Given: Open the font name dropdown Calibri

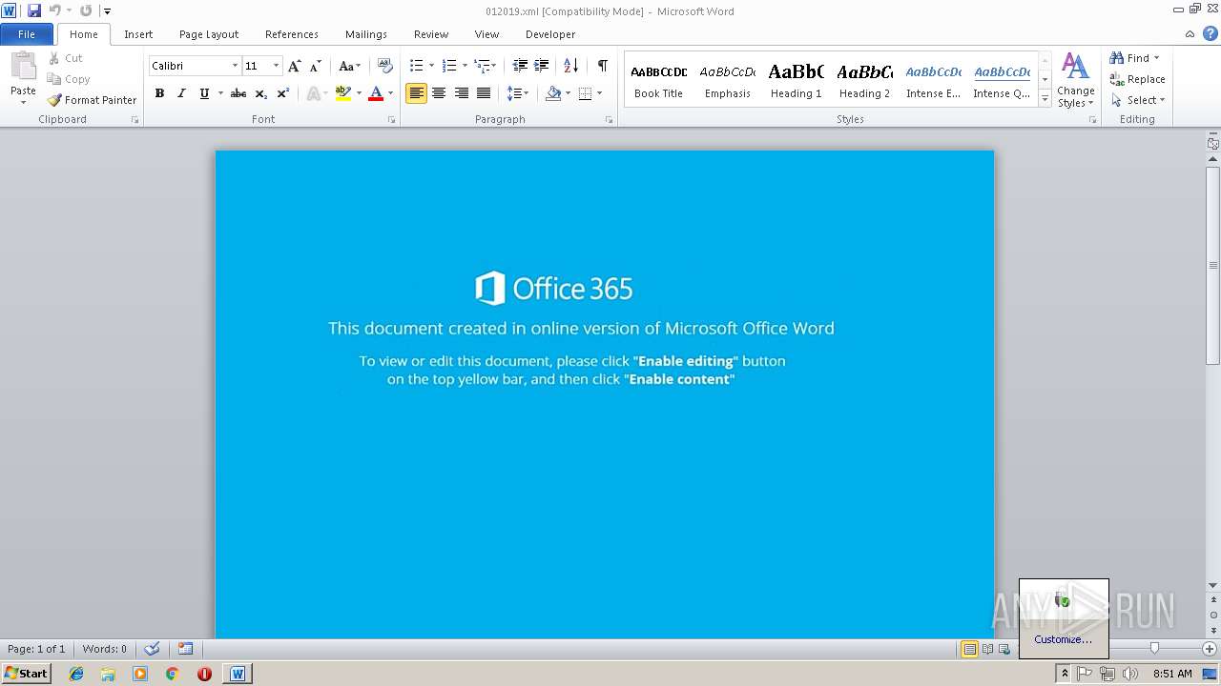Looking at the screenshot, I should pyautogui.click(x=235, y=66).
